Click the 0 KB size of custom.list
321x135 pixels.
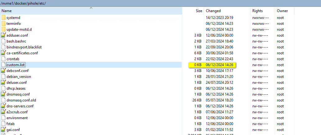pyautogui.click(x=198, y=65)
